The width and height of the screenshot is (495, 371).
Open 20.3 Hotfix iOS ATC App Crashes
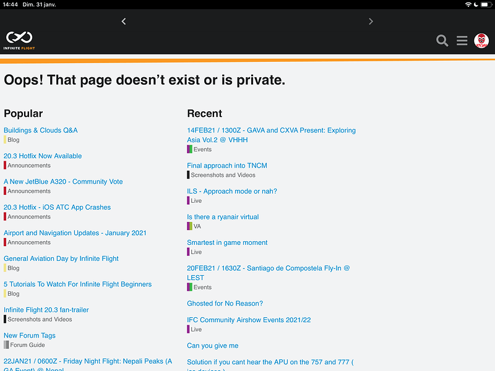[x=57, y=207]
